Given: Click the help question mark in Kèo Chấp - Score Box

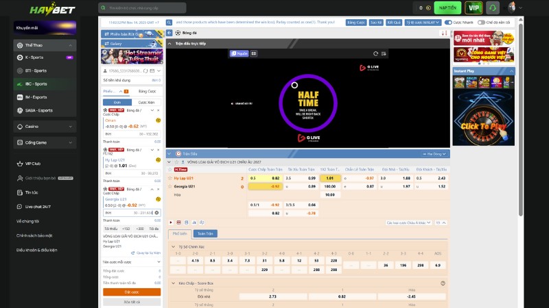Looking at the screenshot, I should (443, 283).
